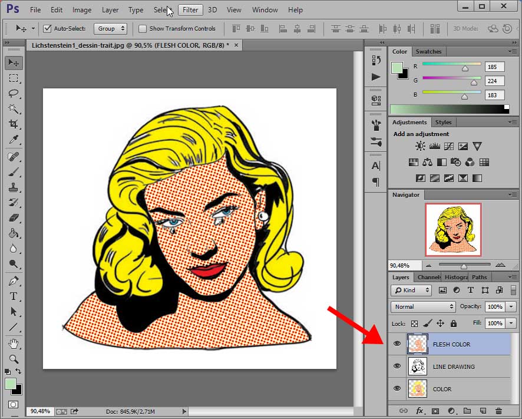This screenshot has width=522, height=419.
Task: Toggle lock position
Action: [x=441, y=324]
